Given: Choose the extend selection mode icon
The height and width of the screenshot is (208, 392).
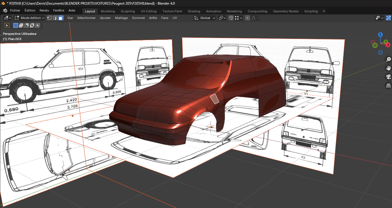Looking at the screenshot, I should pyautogui.click(x=21, y=25).
